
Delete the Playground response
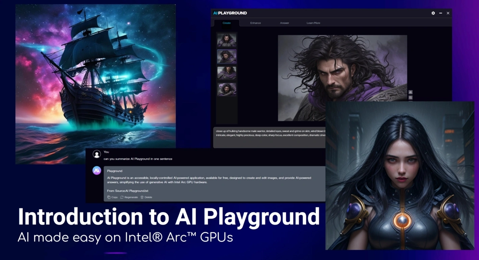(146, 197)
